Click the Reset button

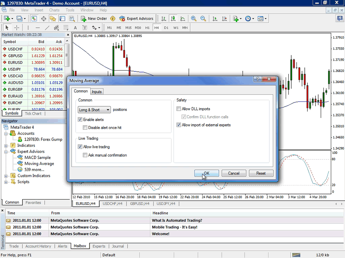[x=261, y=173]
